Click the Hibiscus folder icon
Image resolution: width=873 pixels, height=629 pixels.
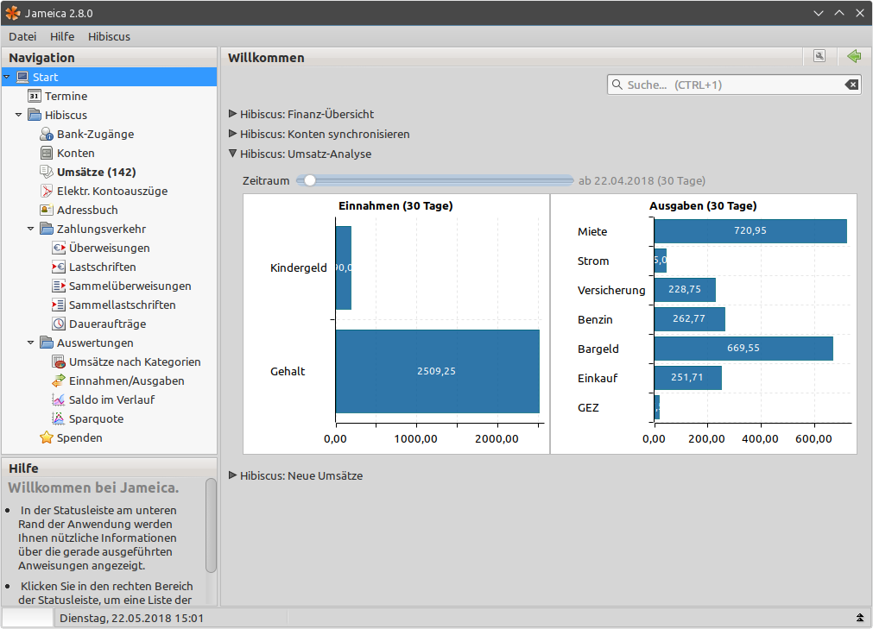coord(35,115)
